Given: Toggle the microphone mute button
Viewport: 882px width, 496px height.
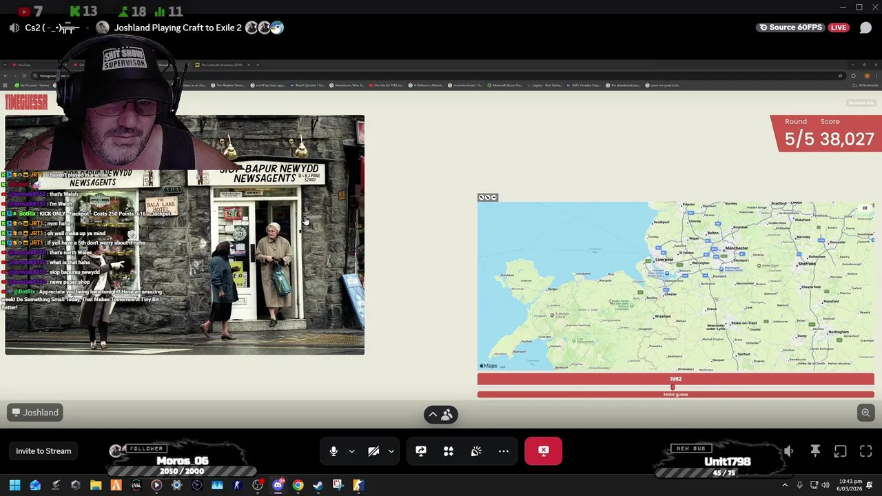Looking at the screenshot, I should click(x=334, y=451).
